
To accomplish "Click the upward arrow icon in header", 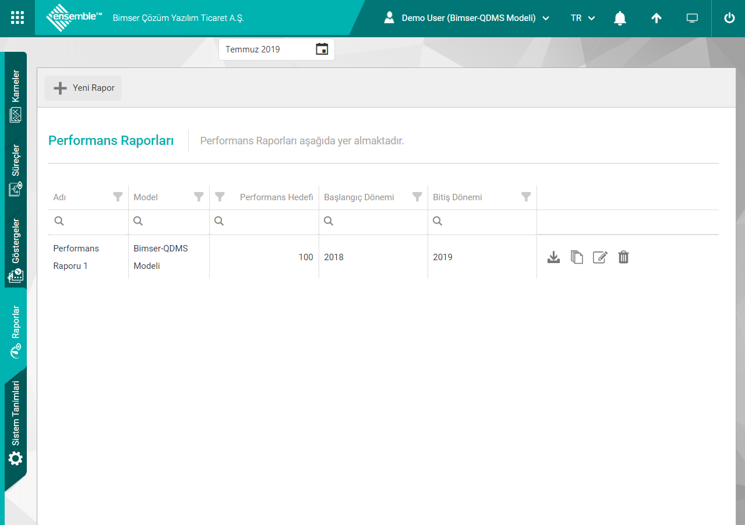I will click(656, 18).
